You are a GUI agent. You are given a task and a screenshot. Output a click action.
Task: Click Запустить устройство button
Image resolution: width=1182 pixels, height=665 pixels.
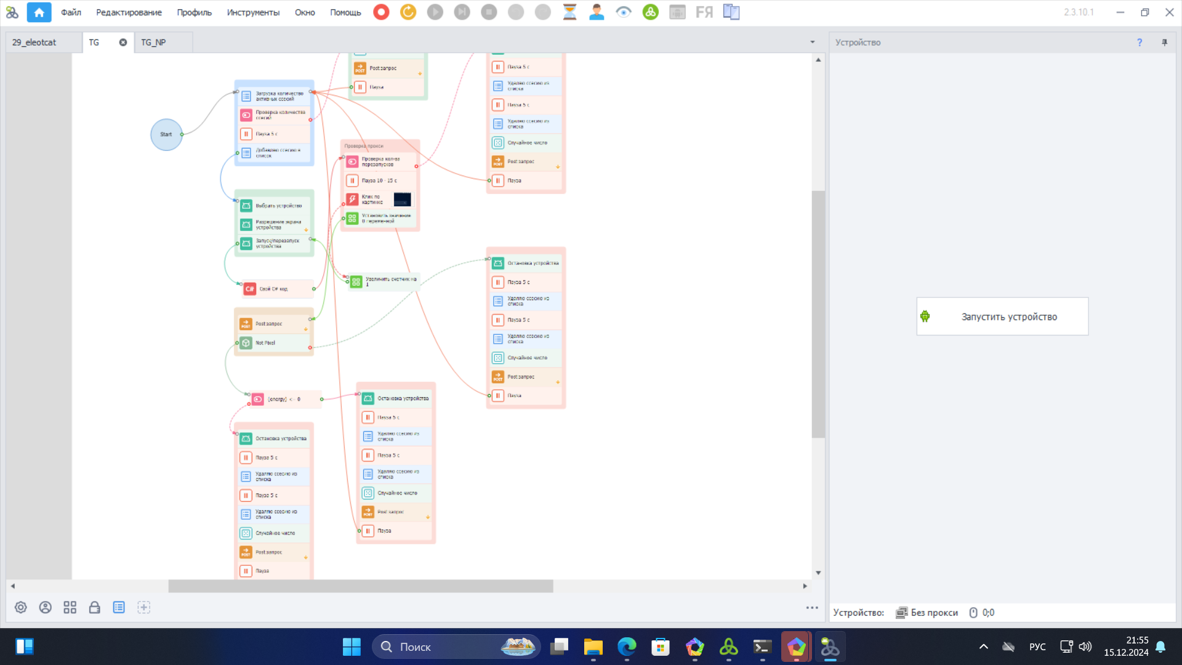pyautogui.click(x=1002, y=316)
